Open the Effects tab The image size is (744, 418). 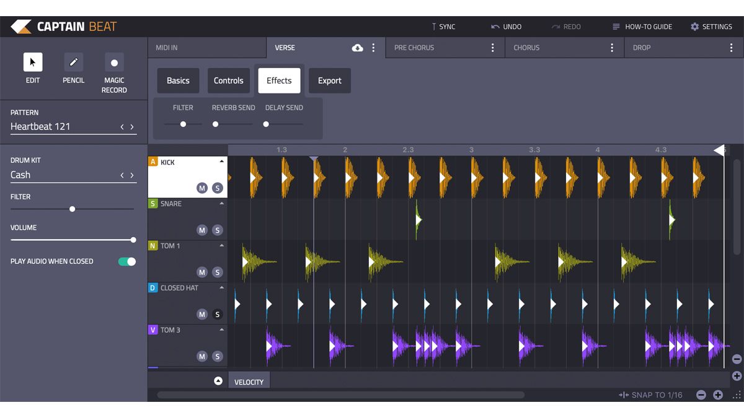pos(279,81)
